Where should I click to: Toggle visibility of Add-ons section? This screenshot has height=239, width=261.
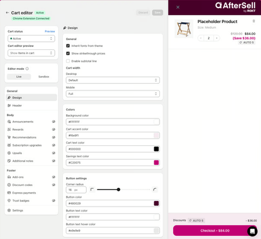pyautogui.click(x=54, y=177)
